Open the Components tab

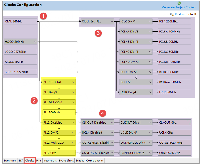[x=95, y=161]
